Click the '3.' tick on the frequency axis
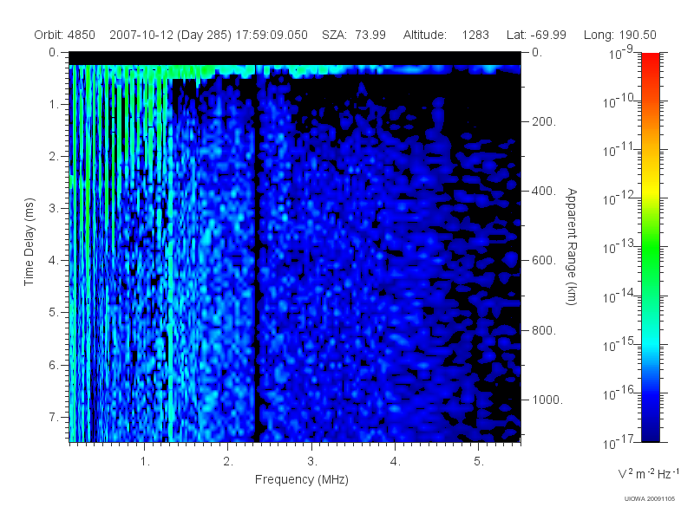Viewport: 694px width, 520px height. click(x=312, y=461)
